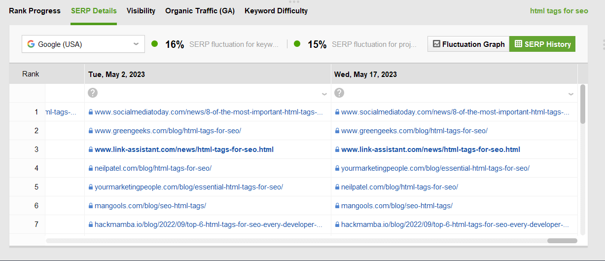Open socialmediatoday.com link in May 17 column
605x261 pixels.
pyautogui.click(x=455, y=112)
